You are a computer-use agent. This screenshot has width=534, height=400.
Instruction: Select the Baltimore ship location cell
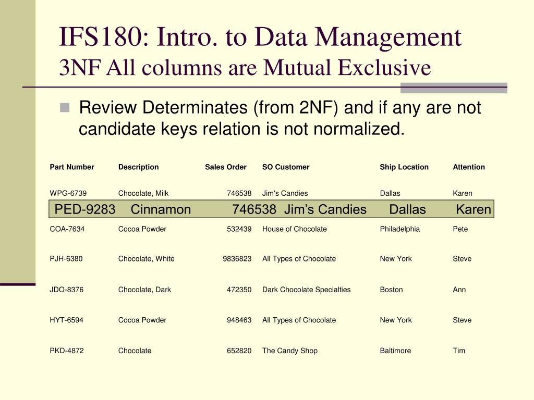(395, 351)
